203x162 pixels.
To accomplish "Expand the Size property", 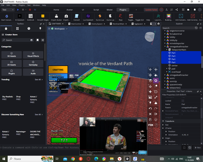I will coord(163,125).
